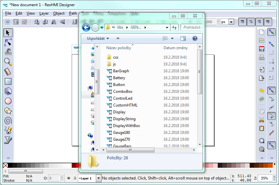Open the Edit menu
The width and height of the screenshot is (279, 185).
click(19, 13)
